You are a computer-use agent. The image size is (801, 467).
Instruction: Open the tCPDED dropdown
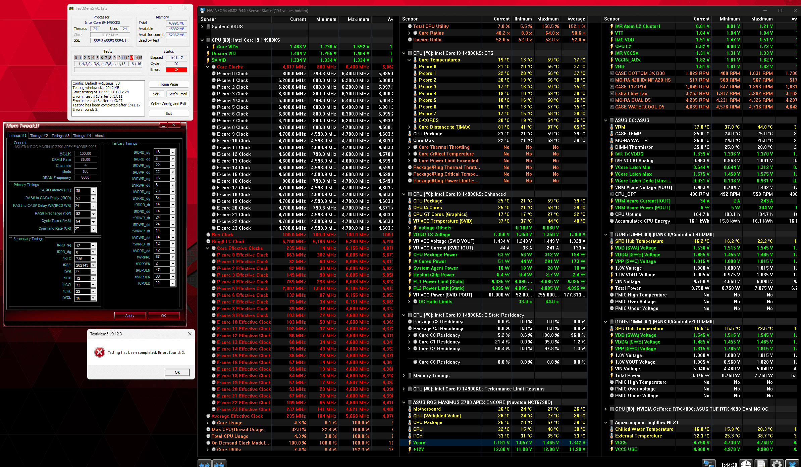point(173,283)
